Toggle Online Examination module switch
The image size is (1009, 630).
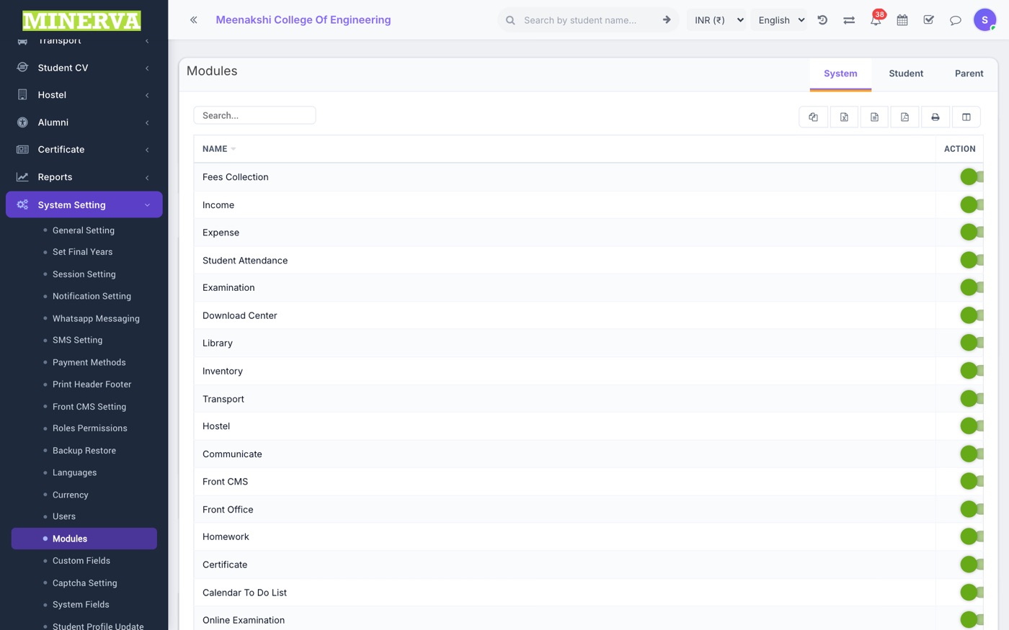click(972, 620)
